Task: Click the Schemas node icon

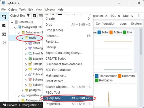Action: point(30,79)
